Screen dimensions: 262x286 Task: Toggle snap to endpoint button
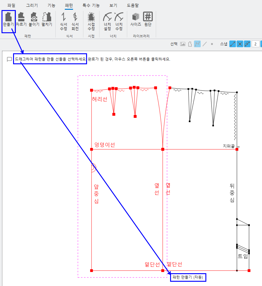pos(233,44)
